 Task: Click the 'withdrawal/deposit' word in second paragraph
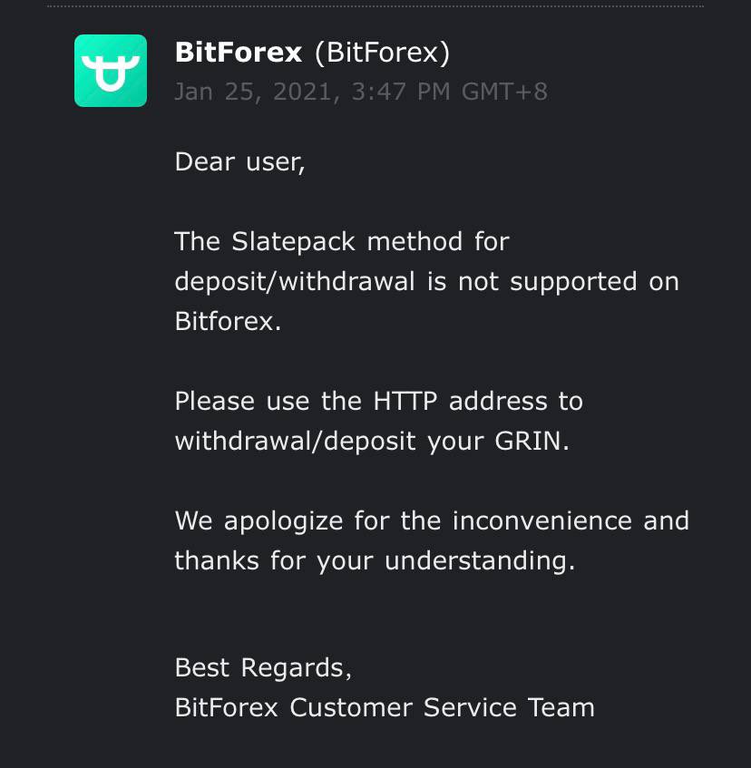(296, 441)
